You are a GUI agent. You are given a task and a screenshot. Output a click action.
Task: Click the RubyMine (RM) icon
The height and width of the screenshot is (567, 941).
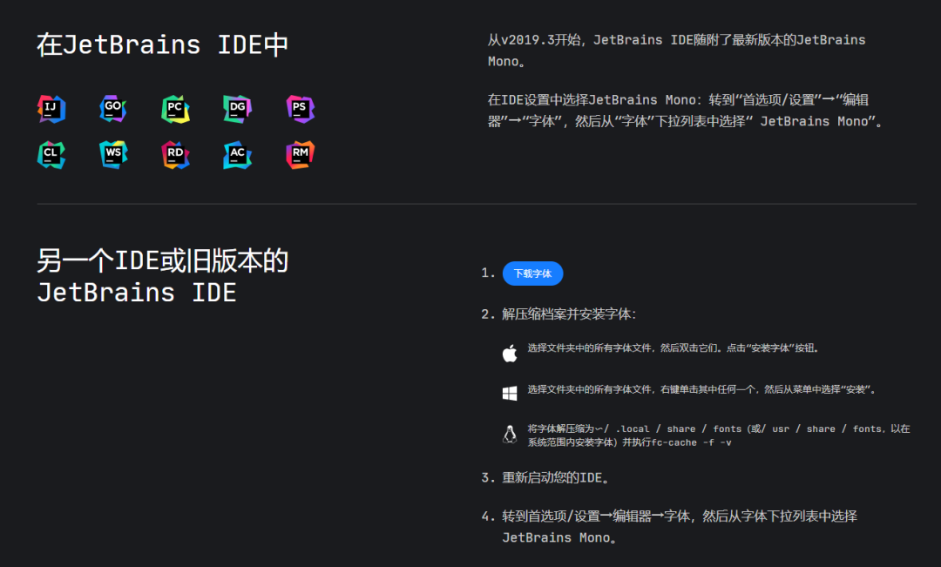[x=300, y=155]
